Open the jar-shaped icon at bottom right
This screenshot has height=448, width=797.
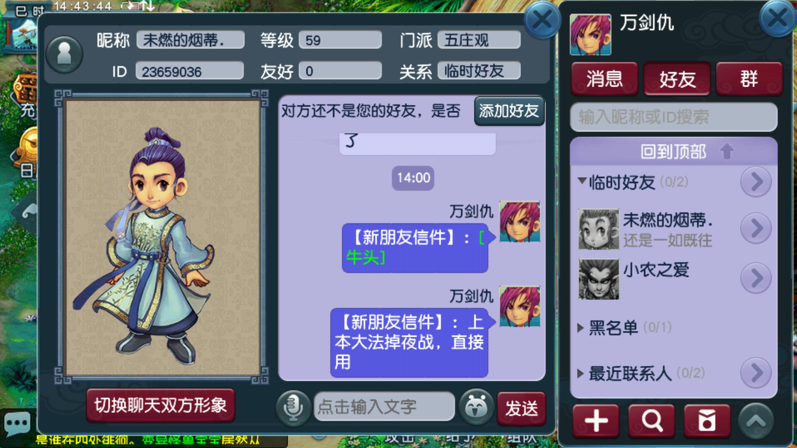tap(707, 421)
